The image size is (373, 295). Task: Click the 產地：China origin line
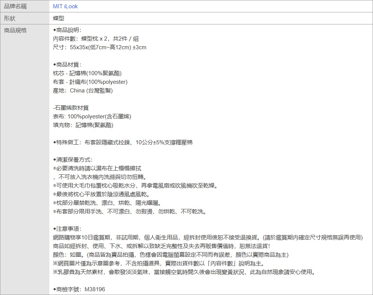click(x=83, y=91)
